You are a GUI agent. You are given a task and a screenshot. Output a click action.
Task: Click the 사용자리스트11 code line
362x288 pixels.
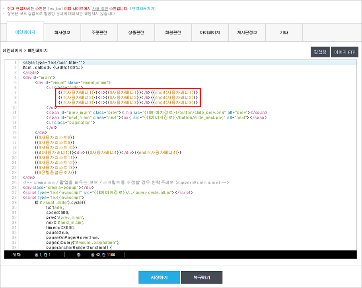pos(56,157)
